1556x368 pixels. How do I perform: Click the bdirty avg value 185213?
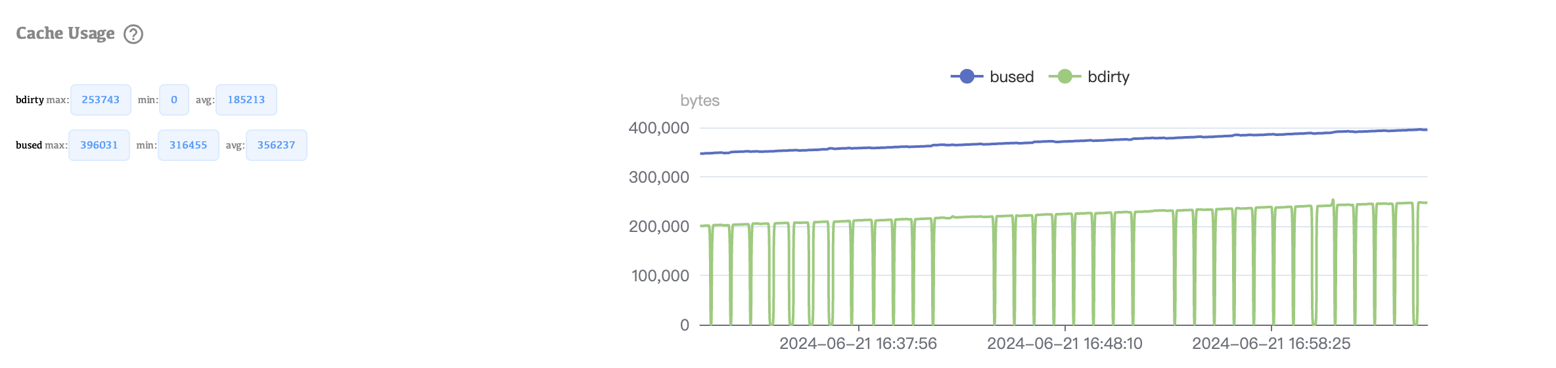coord(246,100)
